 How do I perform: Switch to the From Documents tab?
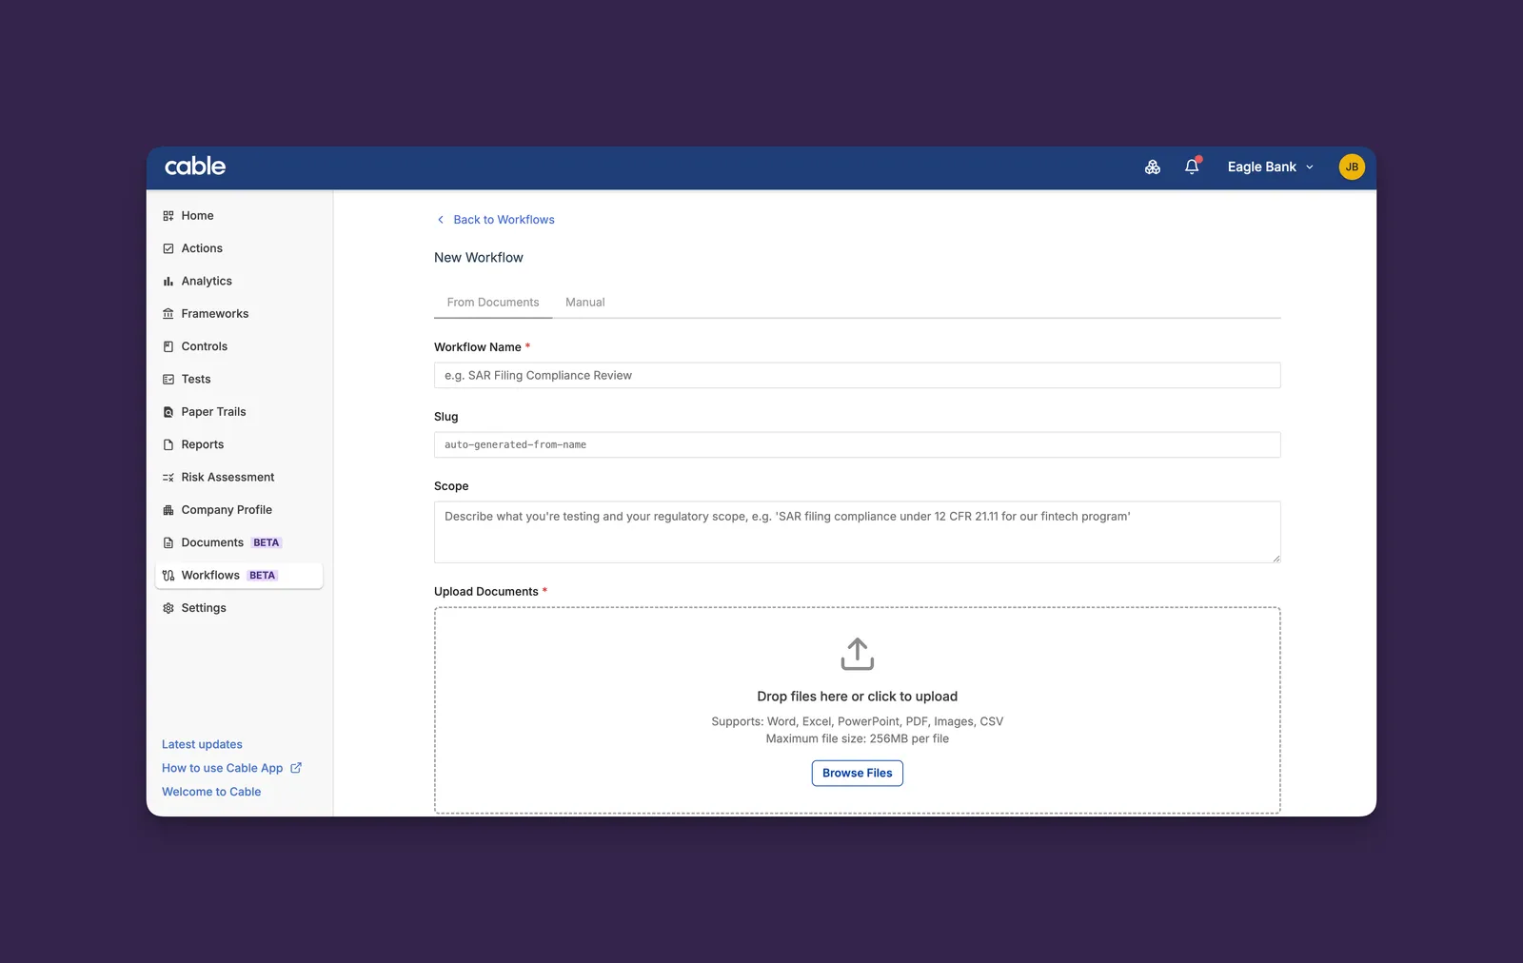[493, 303]
